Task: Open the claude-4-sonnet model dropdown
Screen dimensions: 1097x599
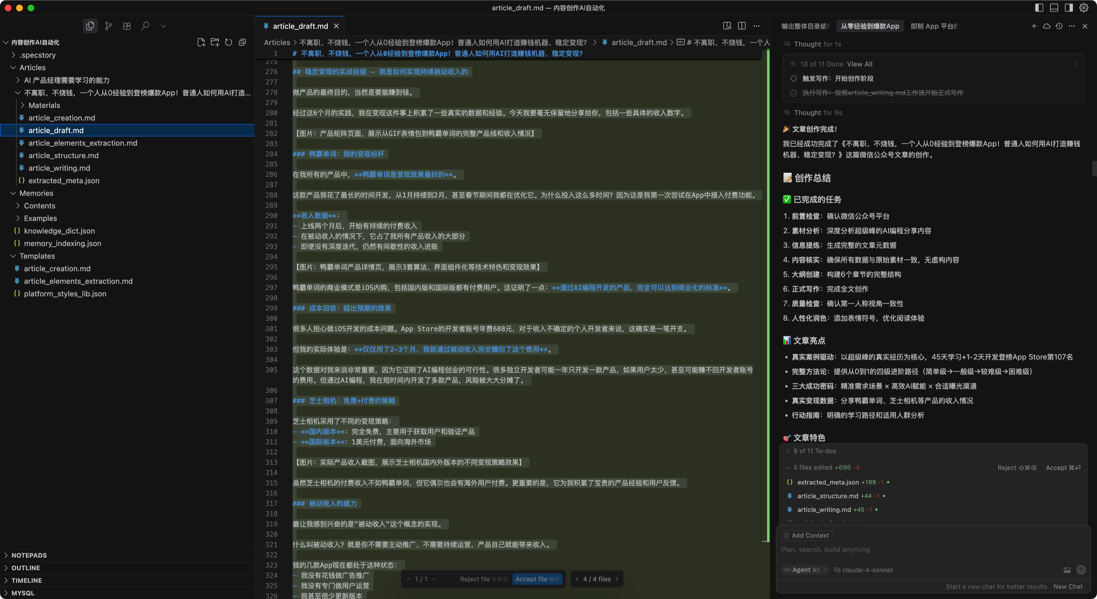Action: (x=866, y=570)
